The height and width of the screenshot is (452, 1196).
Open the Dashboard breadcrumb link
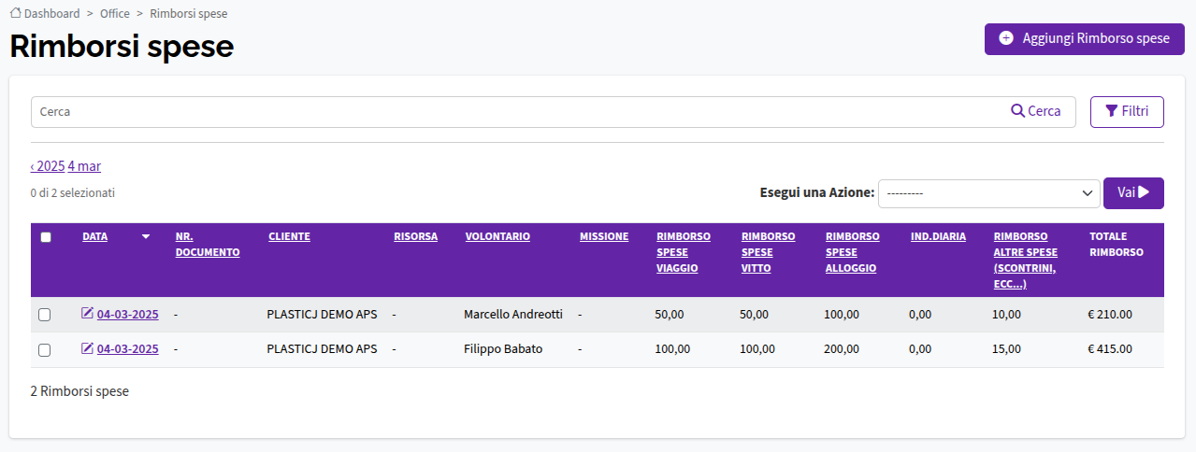coord(51,14)
